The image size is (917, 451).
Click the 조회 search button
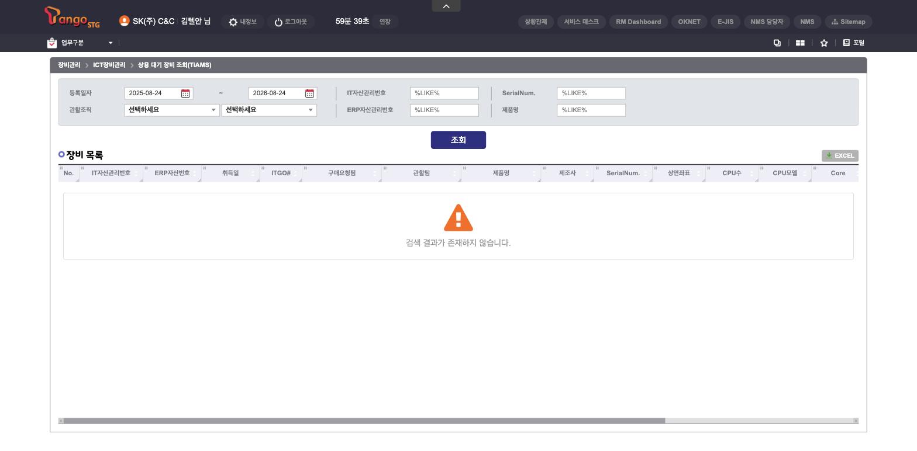click(458, 140)
